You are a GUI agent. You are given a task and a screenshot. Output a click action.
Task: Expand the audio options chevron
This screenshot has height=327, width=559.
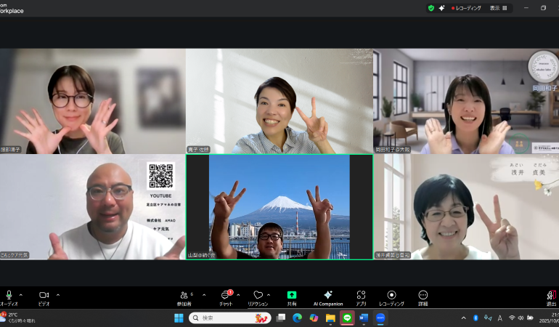(21, 295)
